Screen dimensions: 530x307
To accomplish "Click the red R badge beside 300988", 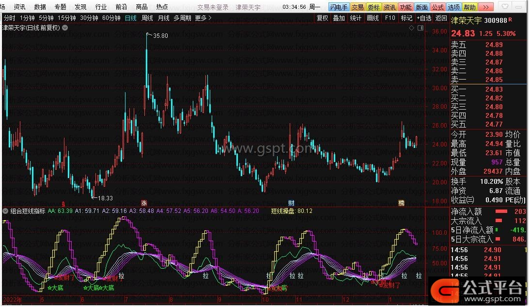I will click(x=510, y=19).
